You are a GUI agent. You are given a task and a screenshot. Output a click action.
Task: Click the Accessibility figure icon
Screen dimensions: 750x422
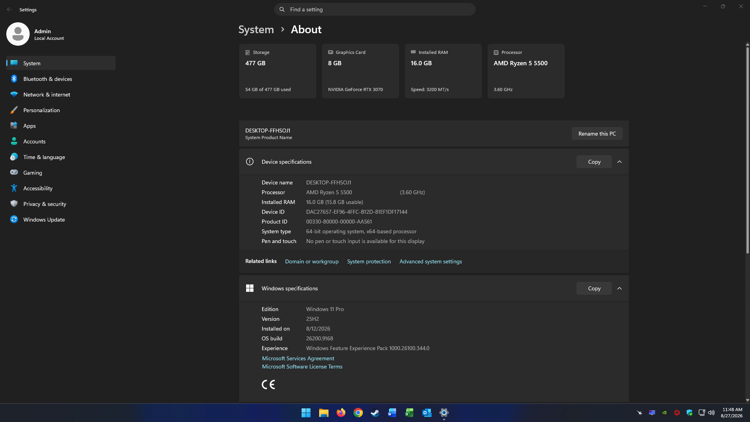(14, 188)
